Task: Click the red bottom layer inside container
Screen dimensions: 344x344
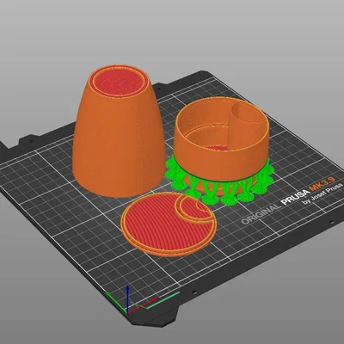Action: pos(218,148)
